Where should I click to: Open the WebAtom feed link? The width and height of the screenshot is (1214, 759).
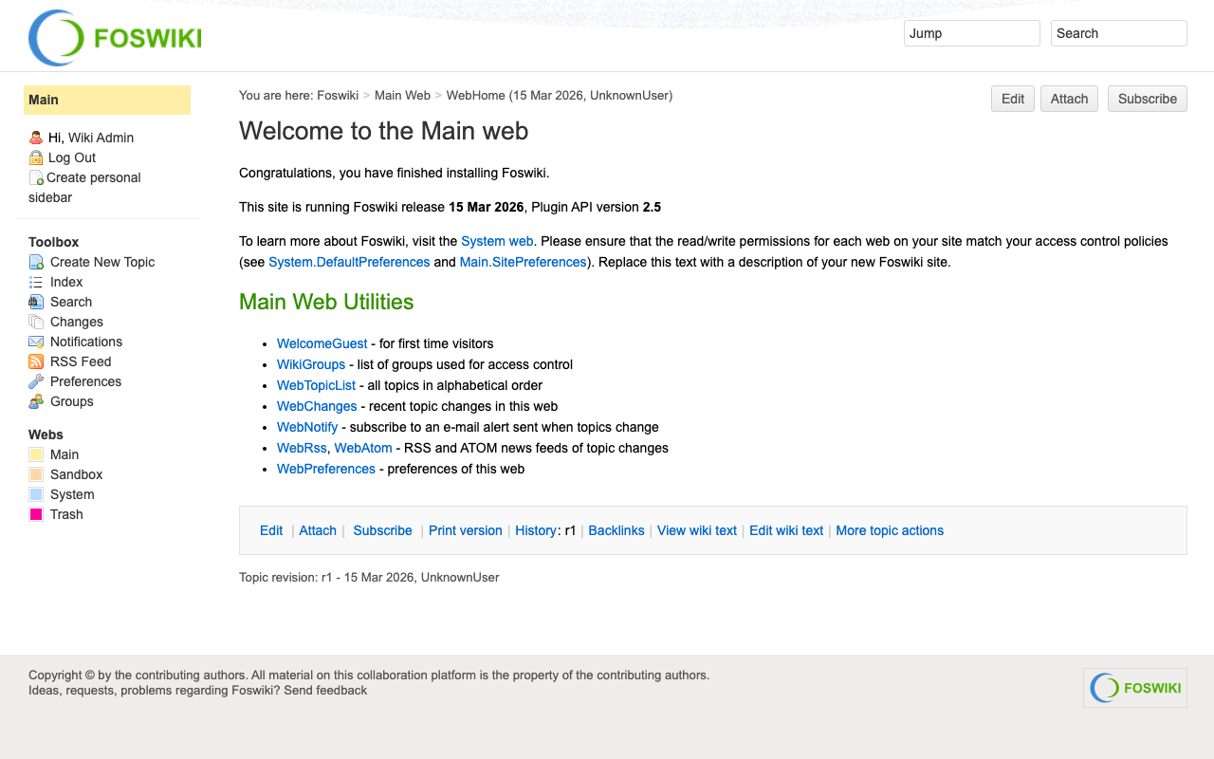(x=363, y=448)
